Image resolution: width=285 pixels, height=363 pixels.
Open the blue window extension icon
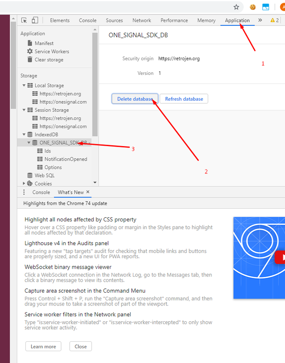[x=266, y=7]
